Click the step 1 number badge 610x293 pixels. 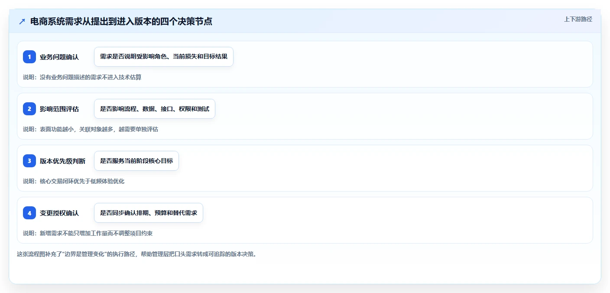29,57
